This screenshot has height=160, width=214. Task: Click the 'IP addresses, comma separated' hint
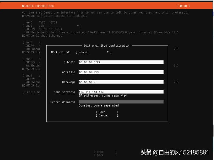point(103,95)
